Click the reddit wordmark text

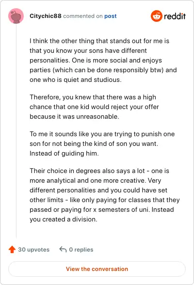click(x=175, y=16)
